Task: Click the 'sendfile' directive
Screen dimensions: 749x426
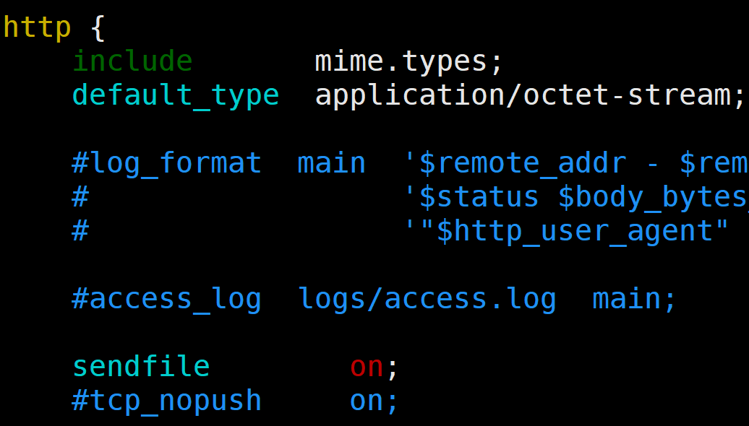Action: click(141, 367)
